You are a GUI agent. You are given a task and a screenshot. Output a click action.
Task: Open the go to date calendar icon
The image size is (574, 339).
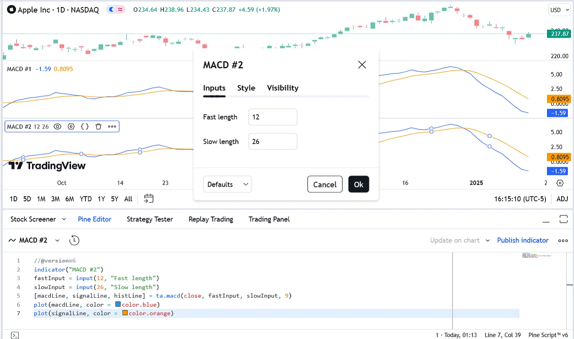point(148,199)
